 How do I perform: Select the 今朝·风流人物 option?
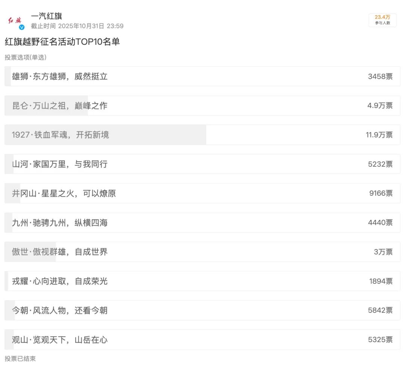pos(202,311)
